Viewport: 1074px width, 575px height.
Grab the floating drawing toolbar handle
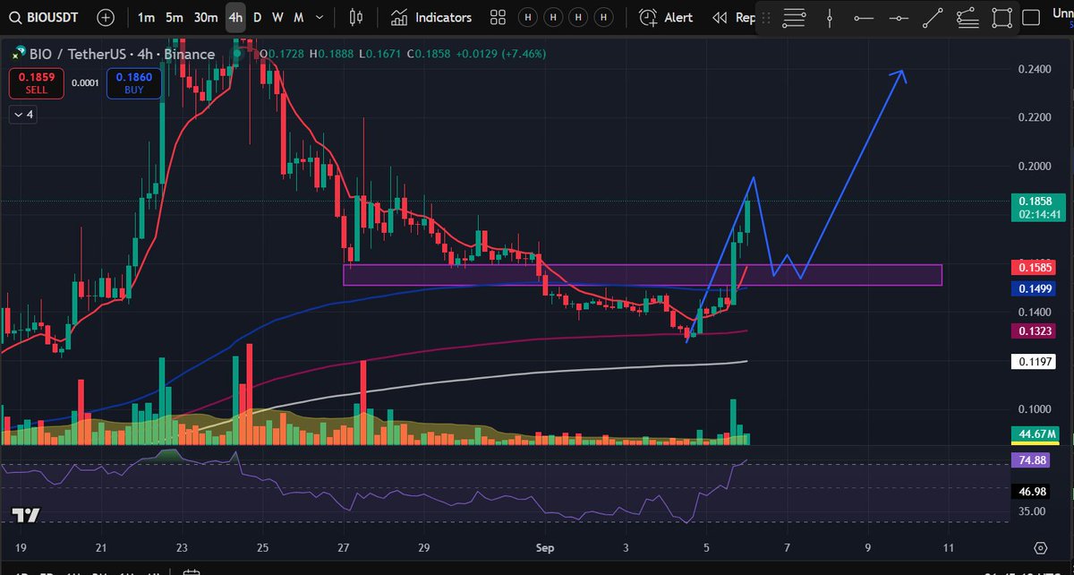764,17
